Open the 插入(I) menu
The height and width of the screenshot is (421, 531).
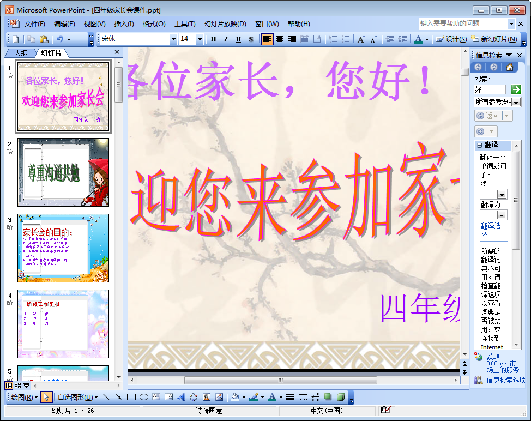click(124, 23)
